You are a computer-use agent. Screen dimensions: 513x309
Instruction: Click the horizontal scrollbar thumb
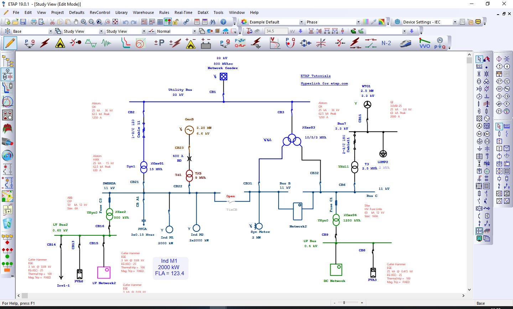point(25,295)
